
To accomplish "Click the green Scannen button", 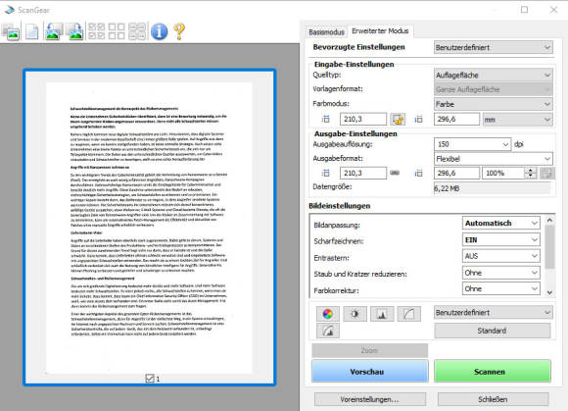I will (x=493, y=372).
